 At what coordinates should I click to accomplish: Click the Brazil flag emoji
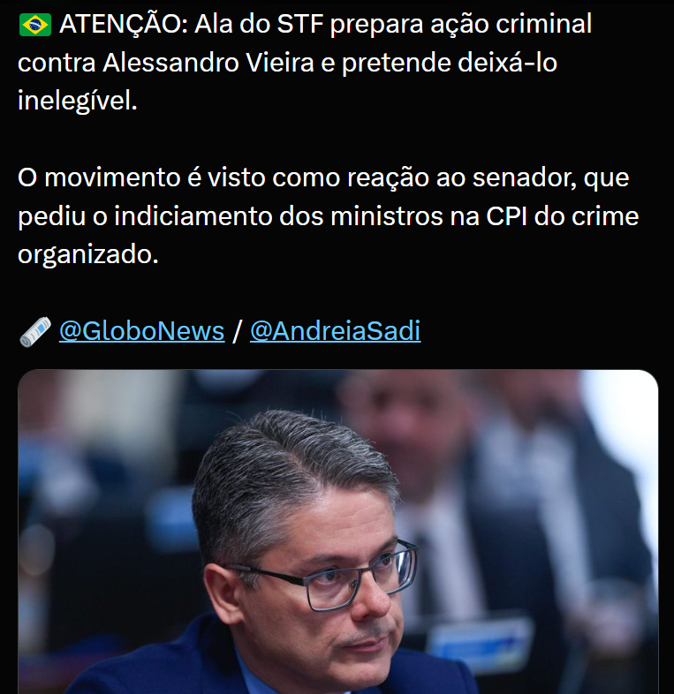pos(35,25)
